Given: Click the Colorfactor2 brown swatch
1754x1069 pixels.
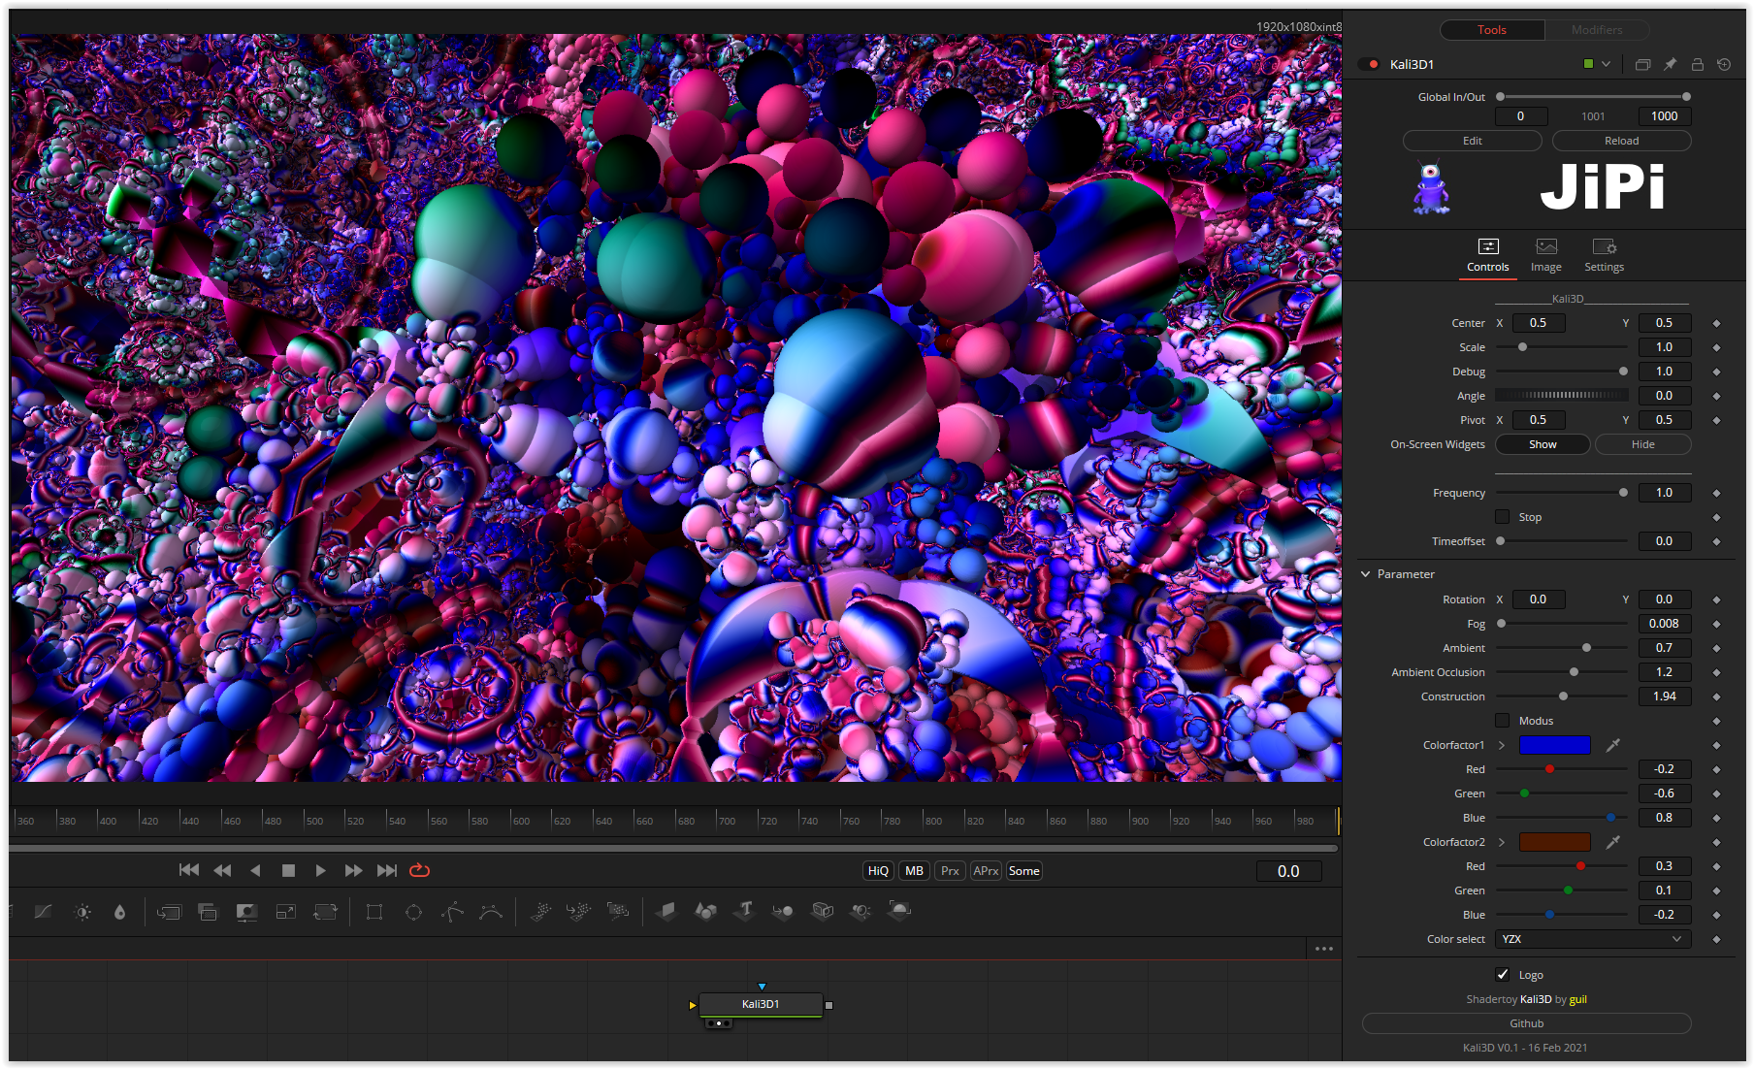Looking at the screenshot, I should (1554, 842).
